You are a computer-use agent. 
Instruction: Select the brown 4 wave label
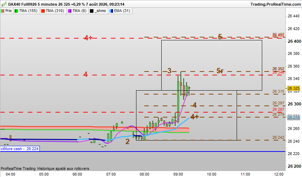(x=195, y=105)
